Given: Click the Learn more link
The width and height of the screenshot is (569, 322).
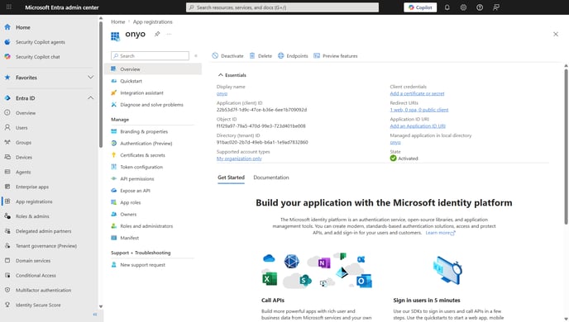Looking at the screenshot, I should pos(440,233).
